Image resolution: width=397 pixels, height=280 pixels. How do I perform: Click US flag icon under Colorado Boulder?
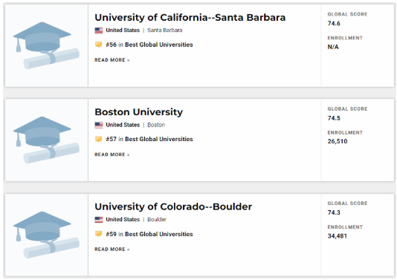pyautogui.click(x=99, y=220)
